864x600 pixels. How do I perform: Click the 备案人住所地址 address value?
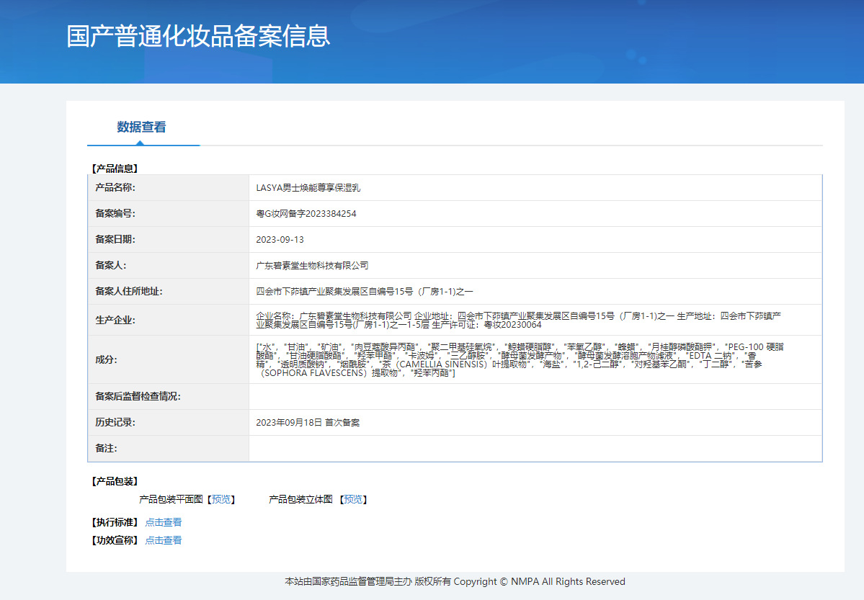pyautogui.click(x=364, y=292)
